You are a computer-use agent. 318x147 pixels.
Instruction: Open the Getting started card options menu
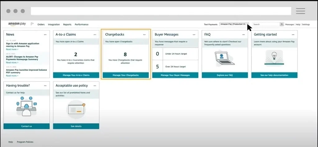[x=293, y=34]
